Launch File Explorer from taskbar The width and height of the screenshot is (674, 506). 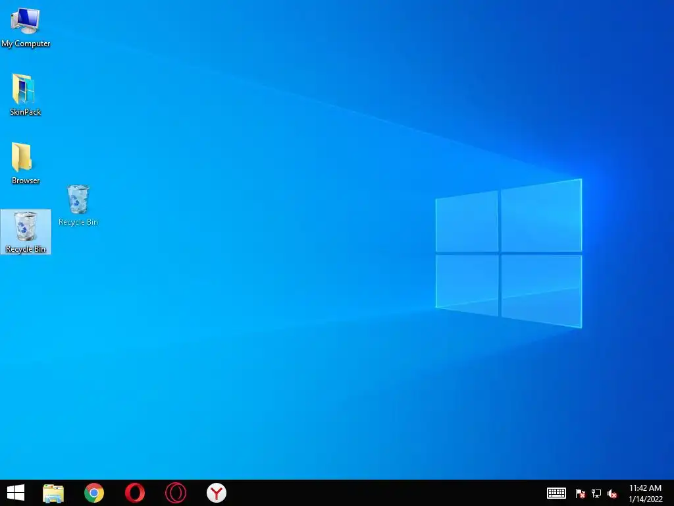[53, 493]
